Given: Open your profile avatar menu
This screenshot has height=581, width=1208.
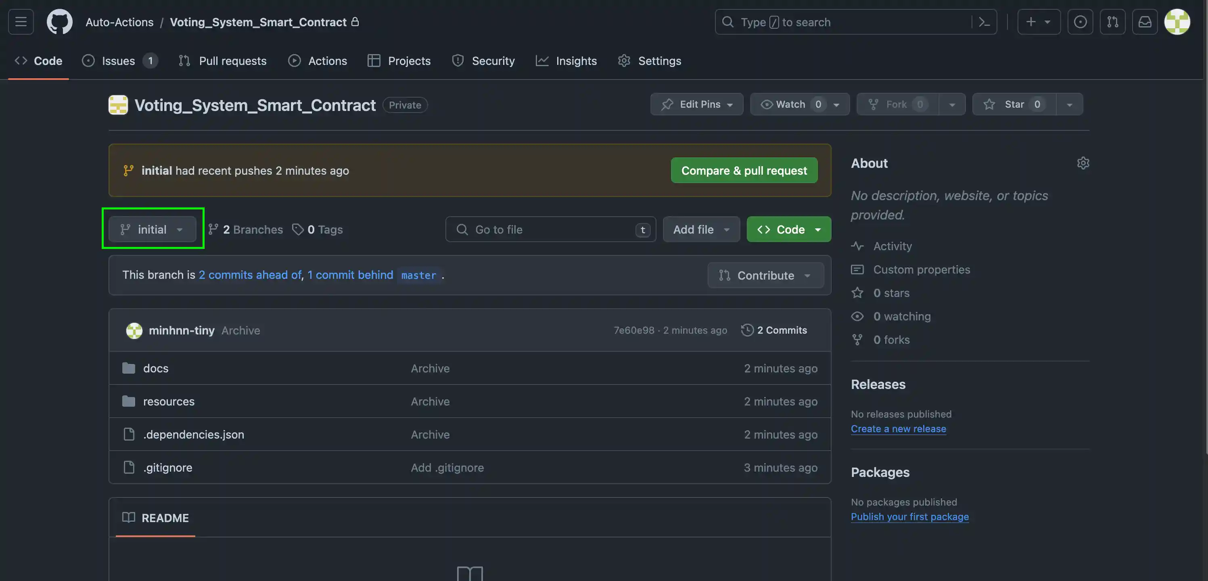Looking at the screenshot, I should point(1177,21).
